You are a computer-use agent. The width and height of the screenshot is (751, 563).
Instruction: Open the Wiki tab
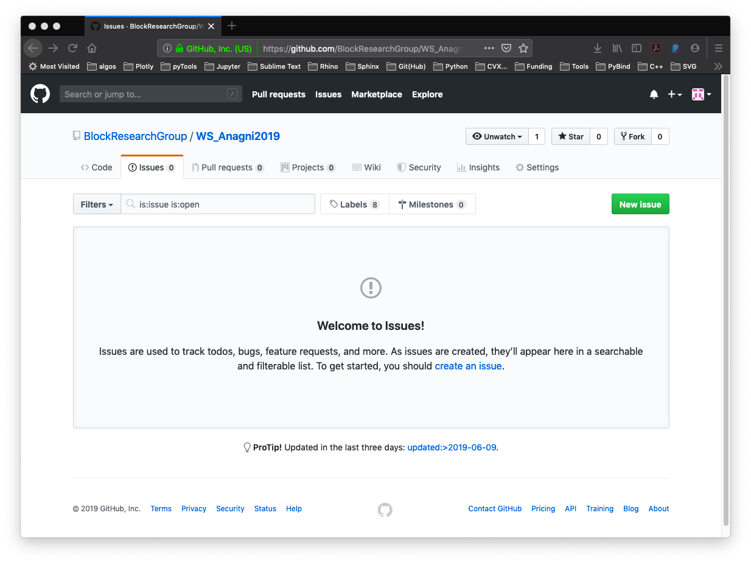(x=366, y=167)
